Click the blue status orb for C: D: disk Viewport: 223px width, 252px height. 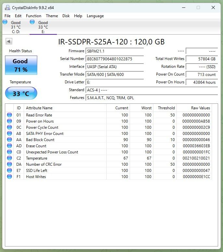point(5,22)
